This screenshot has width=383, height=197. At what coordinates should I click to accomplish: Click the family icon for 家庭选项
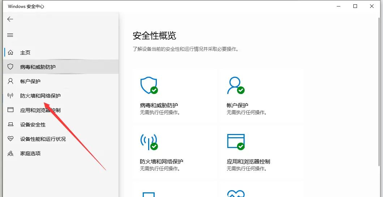click(x=10, y=153)
